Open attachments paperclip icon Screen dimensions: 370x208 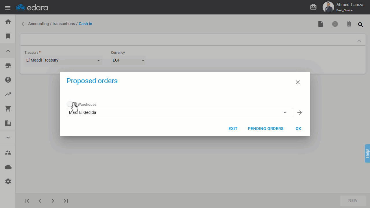click(x=349, y=24)
